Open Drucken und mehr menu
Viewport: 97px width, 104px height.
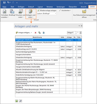(21, 14)
